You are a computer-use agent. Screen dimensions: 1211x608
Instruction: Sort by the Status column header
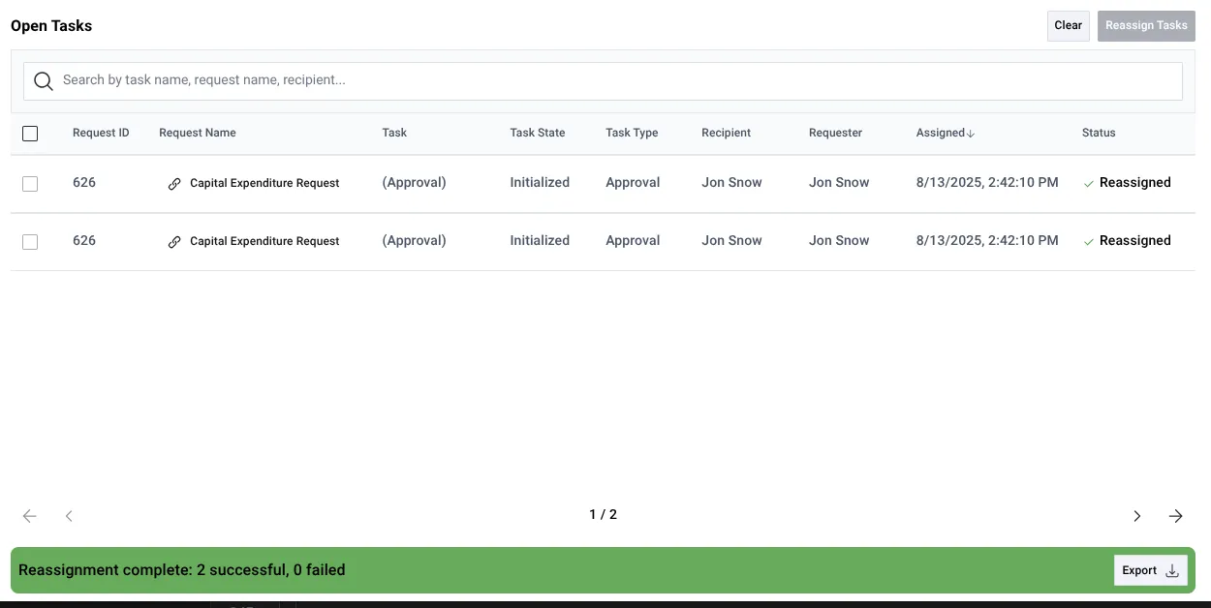click(1099, 133)
